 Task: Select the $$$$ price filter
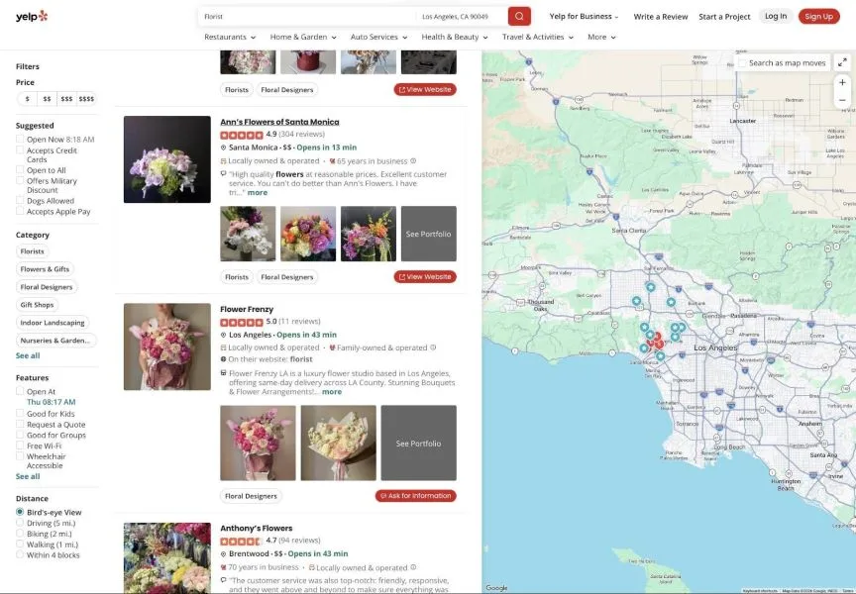(x=86, y=99)
